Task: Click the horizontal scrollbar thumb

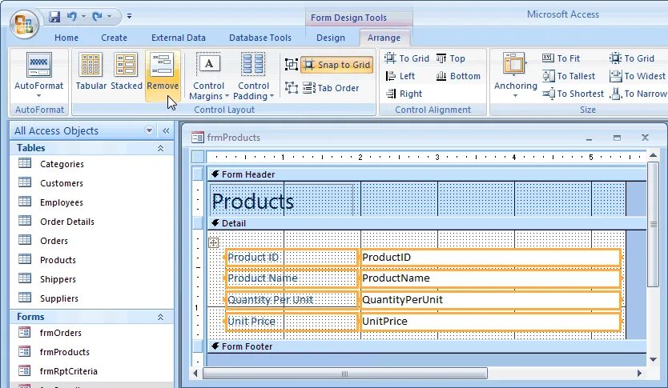Action: coord(344,374)
